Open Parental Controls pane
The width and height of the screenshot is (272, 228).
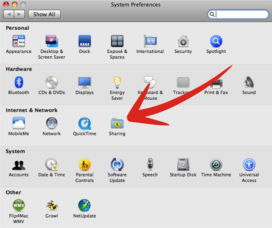pyautogui.click(x=84, y=165)
